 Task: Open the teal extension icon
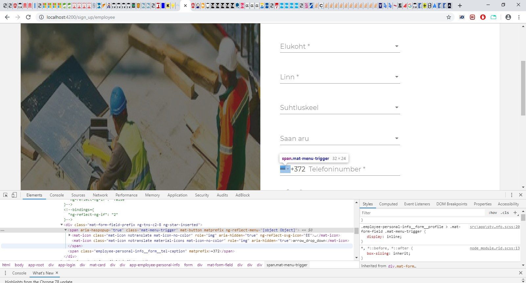click(493, 17)
